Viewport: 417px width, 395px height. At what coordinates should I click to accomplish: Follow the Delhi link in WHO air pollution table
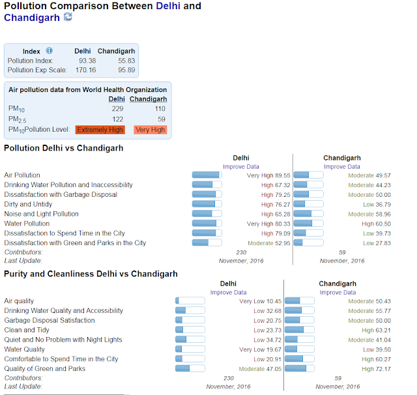(x=117, y=99)
